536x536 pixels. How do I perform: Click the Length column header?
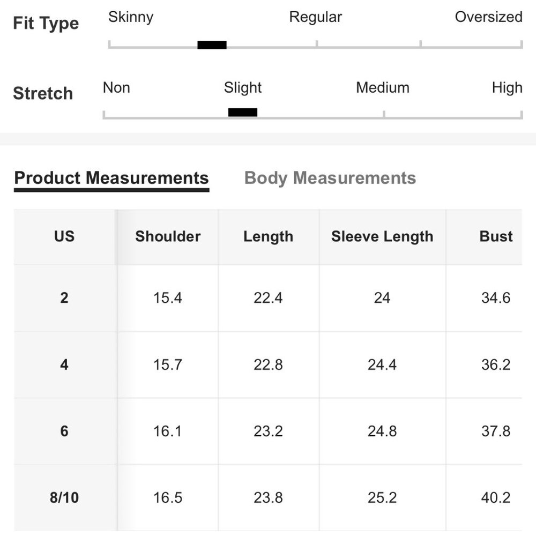[268, 236]
